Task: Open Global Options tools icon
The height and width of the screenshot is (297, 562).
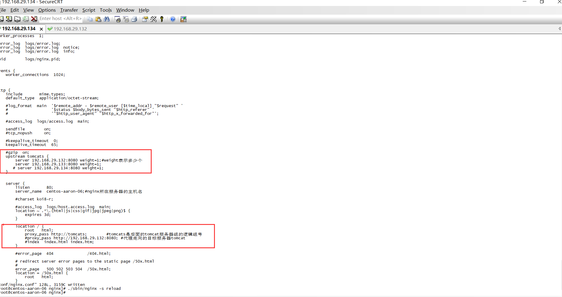Action: pos(153,19)
